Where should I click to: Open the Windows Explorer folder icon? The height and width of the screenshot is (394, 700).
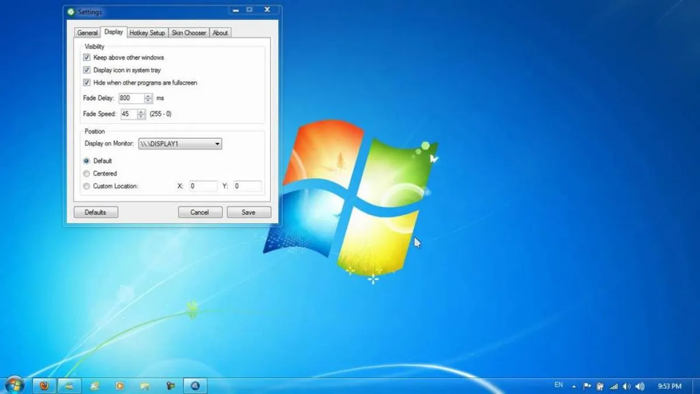point(145,386)
